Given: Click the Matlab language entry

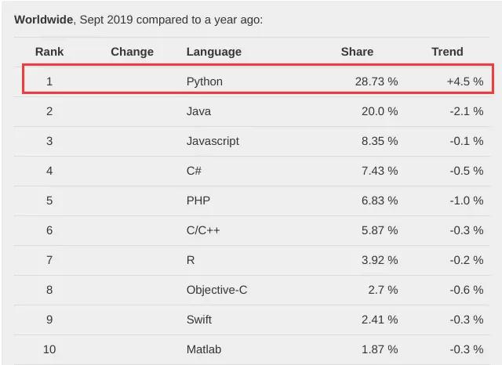Looking at the screenshot, I should [x=202, y=349].
